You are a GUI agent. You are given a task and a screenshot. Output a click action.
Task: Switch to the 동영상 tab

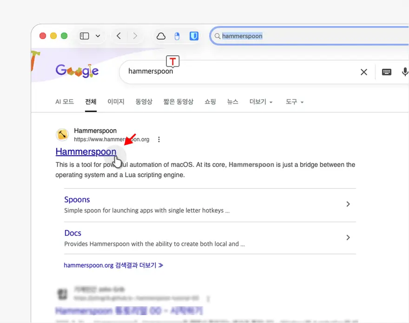pos(144,102)
